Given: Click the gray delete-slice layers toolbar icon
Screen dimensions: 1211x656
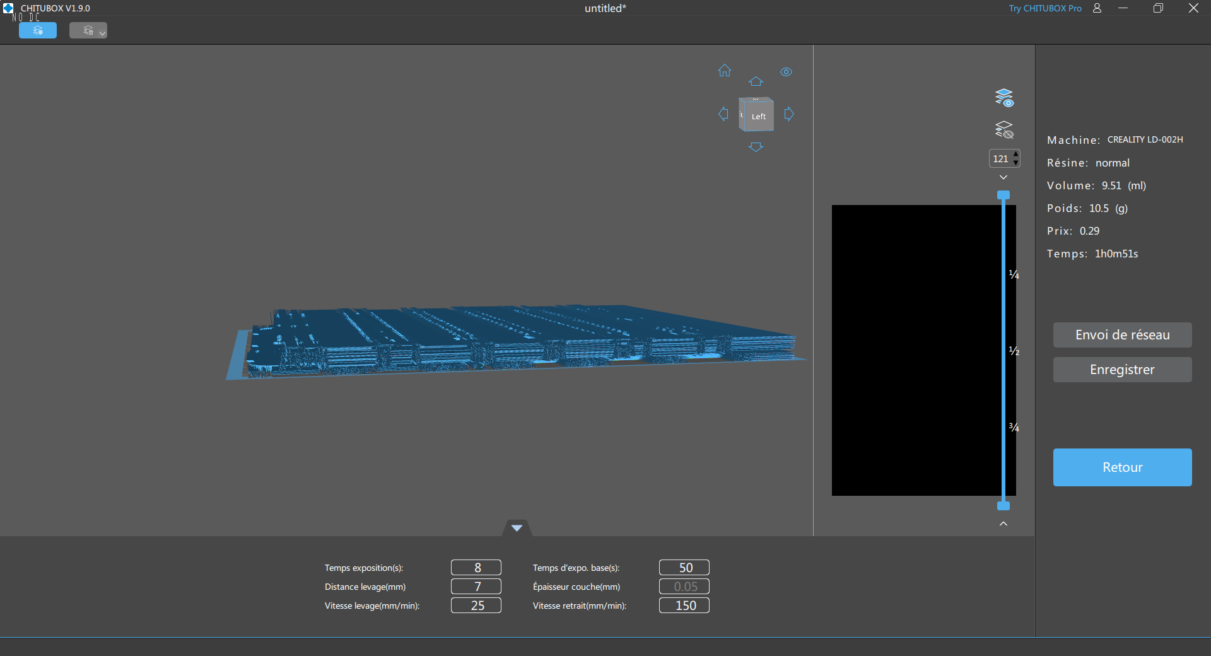Looking at the screenshot, I should point(88,30).
